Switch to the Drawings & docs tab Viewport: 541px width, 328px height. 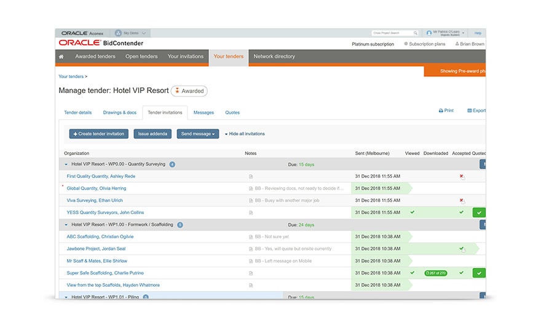click(120, 113)
